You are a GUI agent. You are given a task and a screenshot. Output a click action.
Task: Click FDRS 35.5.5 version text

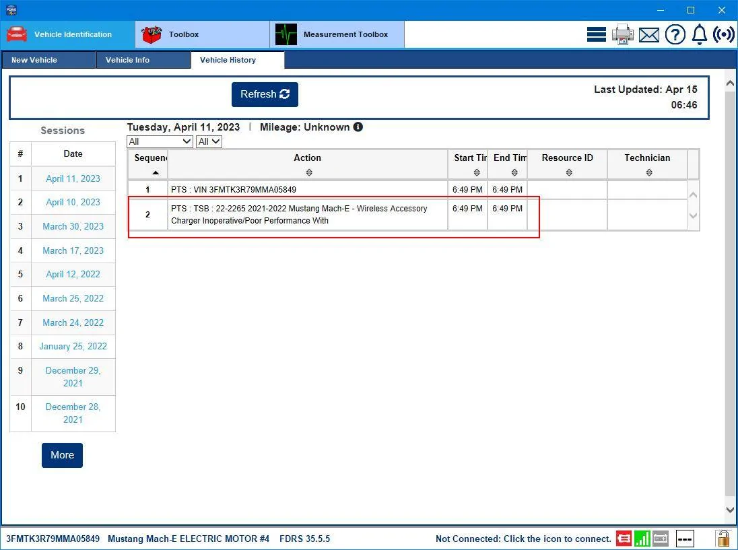[x=304, y=539]
